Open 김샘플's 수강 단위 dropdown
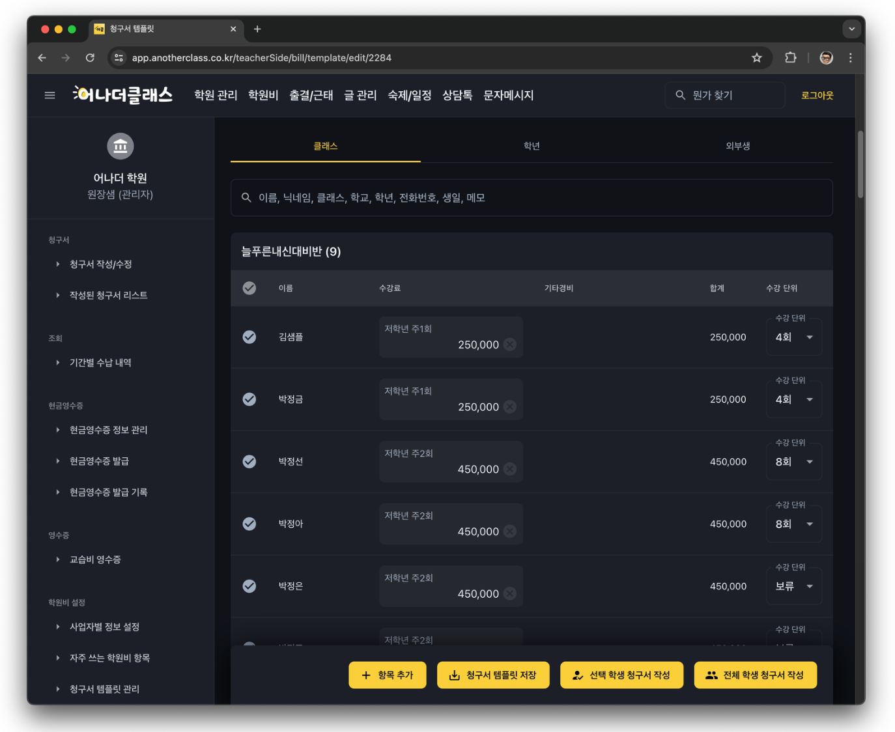 (x=794, y=337)
